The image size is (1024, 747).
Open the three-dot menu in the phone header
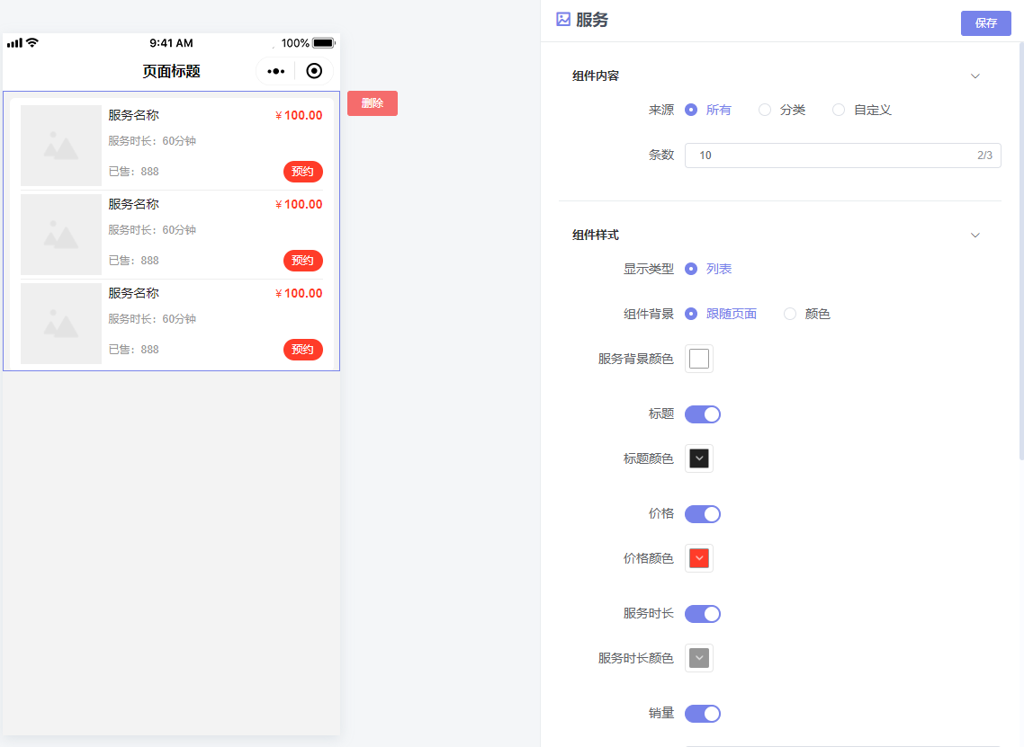pos(276,71)
